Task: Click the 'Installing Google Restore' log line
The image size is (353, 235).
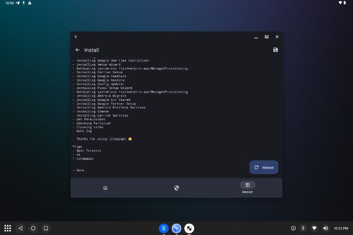Action: [98, 80]
